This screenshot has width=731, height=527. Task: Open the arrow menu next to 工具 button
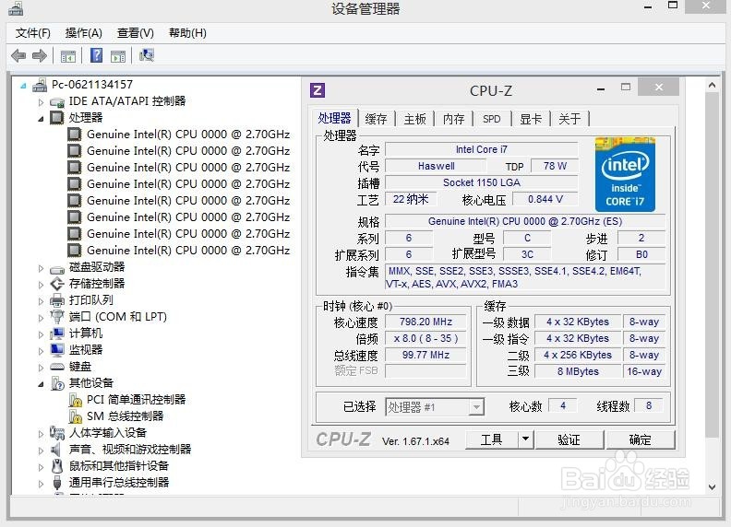click(526, 439)
